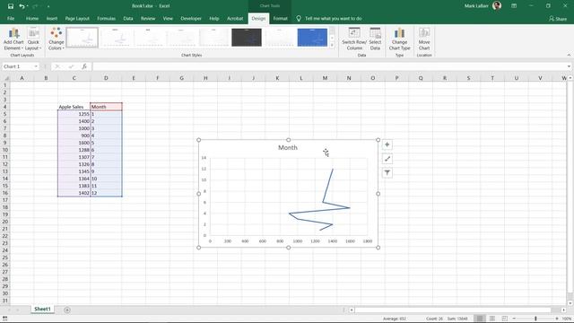Expand Chart Styles gallery more arrow
Screen dimensions: 574x323
pyautogui.click(x=333, y=45)
